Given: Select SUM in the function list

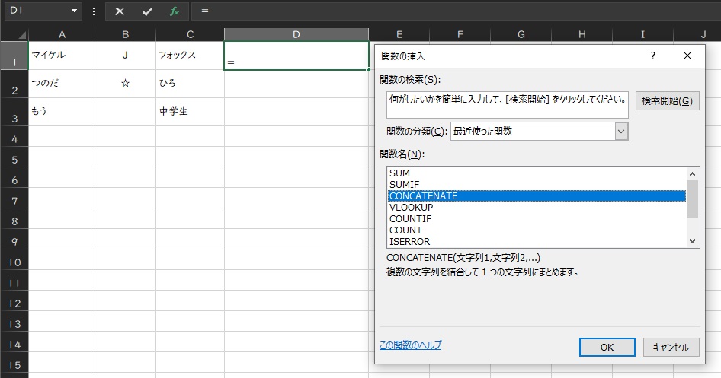Looking at the screenshot, I should (x=537, y=173).
